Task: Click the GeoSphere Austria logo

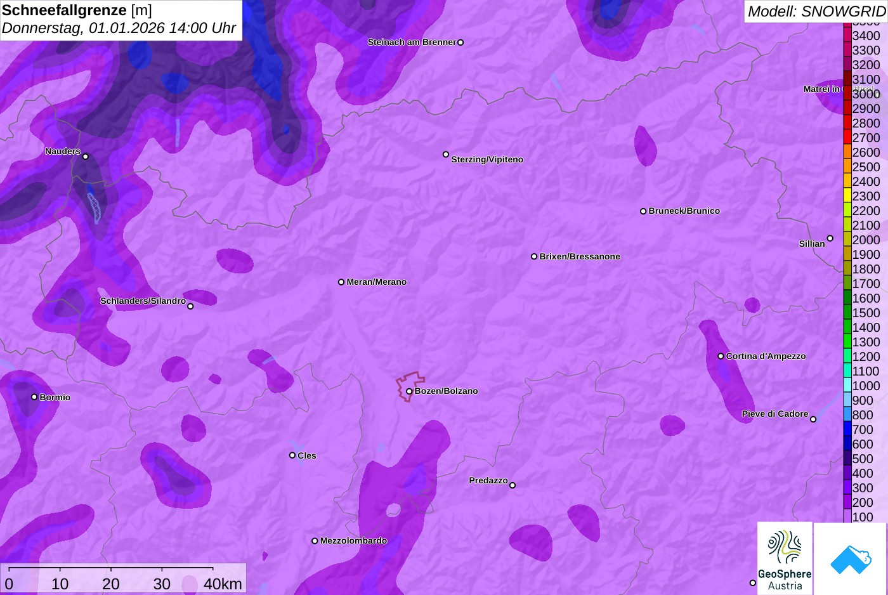Action: (x=785, y=558)
